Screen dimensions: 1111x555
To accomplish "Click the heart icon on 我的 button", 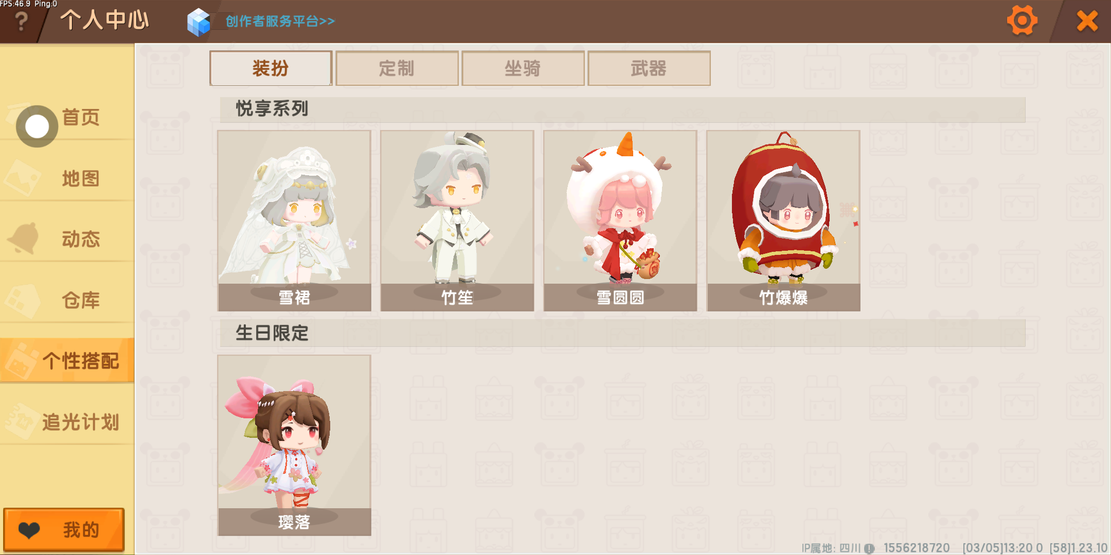I will pyautogui.click(x=29, y=530).
